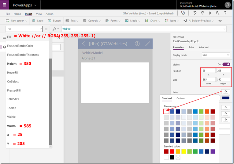
Task: Open the app launcher waffle icon
Action: point(5,5)
